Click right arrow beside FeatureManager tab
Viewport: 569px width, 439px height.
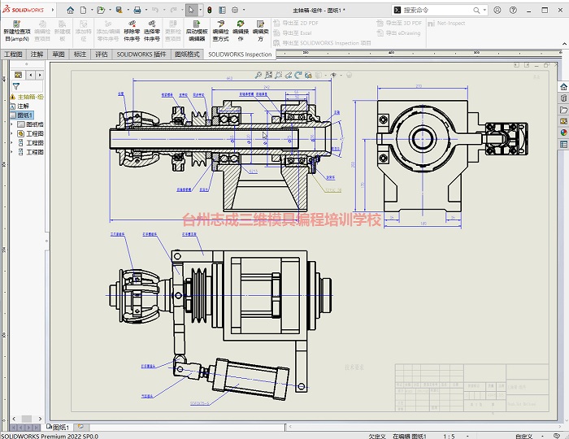pyautogui.click(x=40, y=75)
